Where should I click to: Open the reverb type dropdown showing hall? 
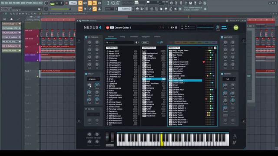pos(229,79)
